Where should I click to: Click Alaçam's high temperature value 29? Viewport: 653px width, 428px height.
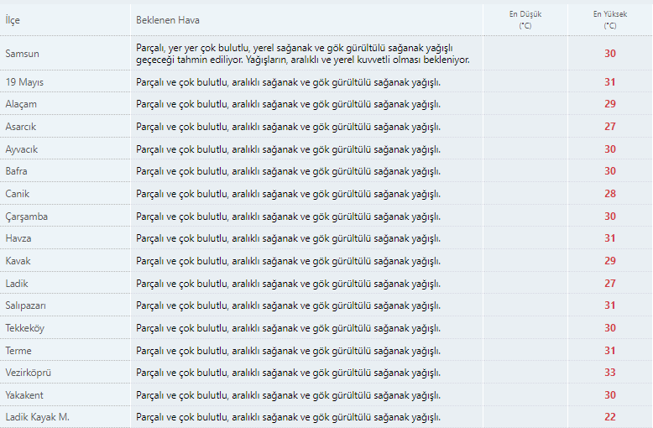pos(610,104)
